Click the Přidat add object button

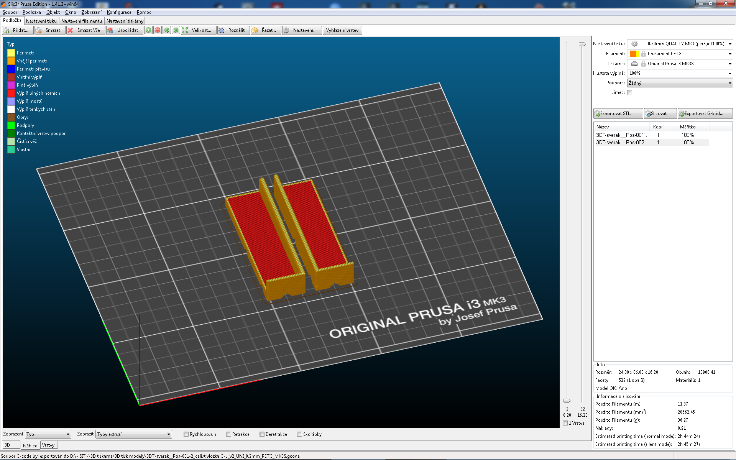click(18, 30)
